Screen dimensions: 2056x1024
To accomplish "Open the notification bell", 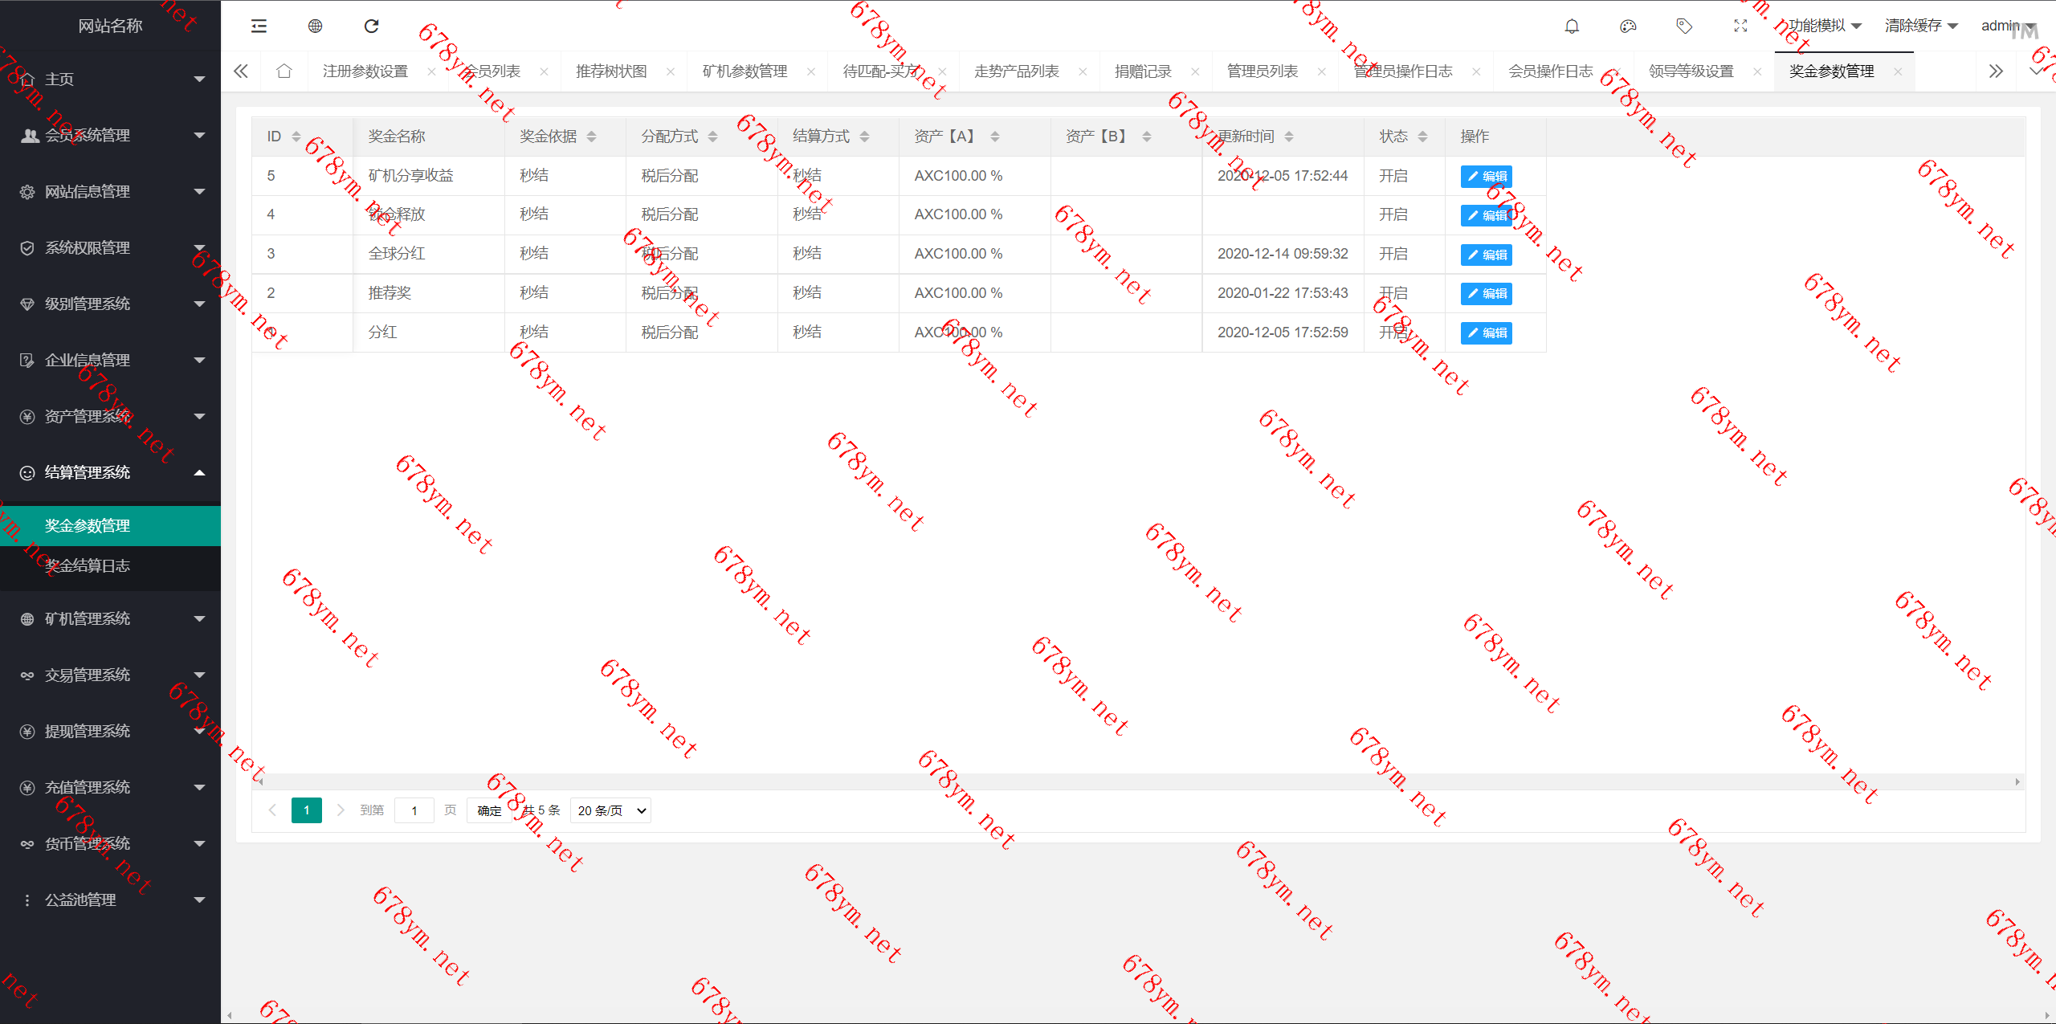I will (x=1572, y=27).
